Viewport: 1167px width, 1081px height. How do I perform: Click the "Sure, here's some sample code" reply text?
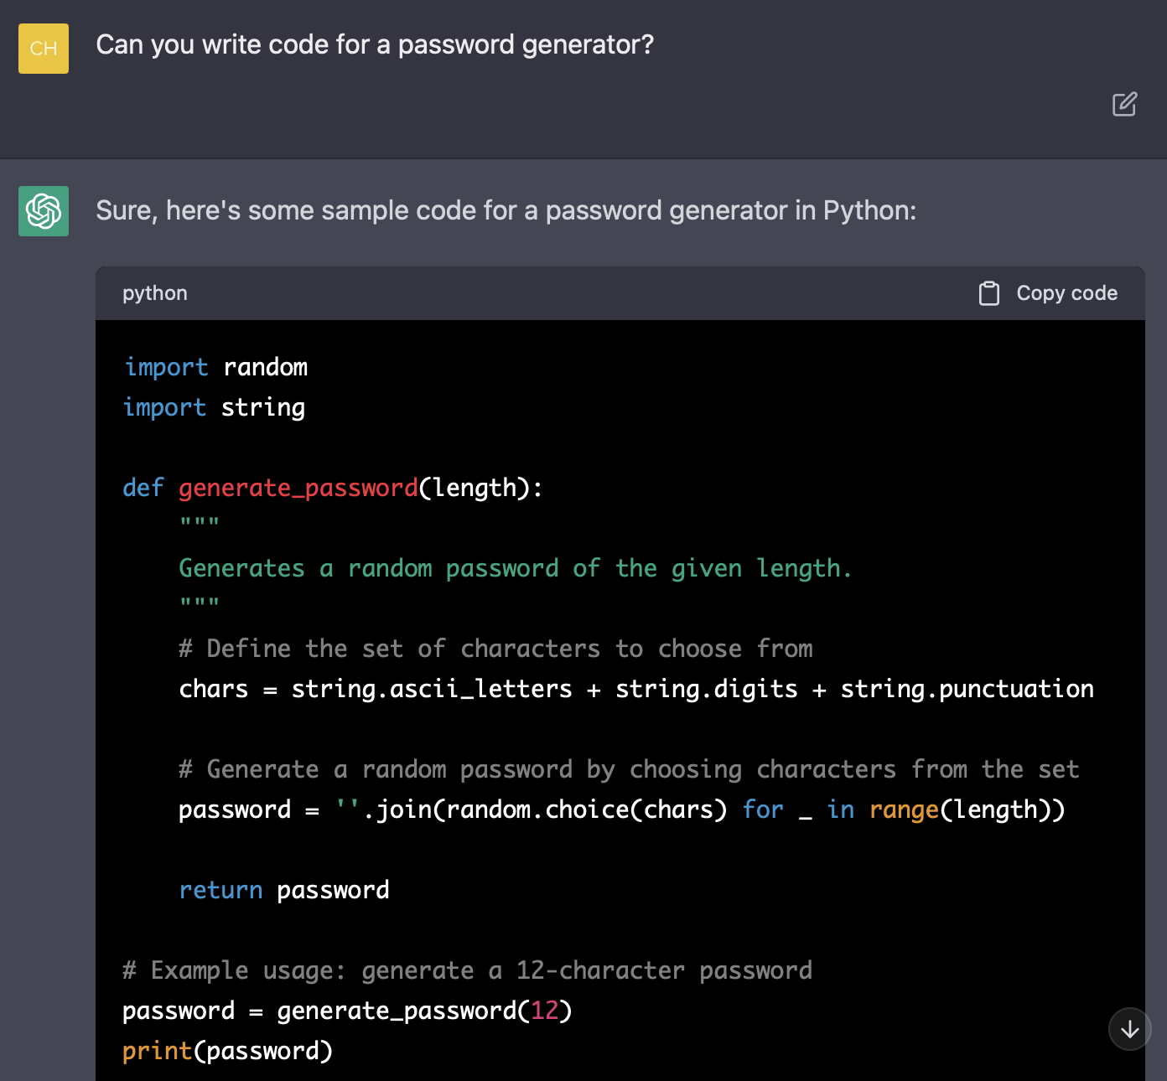point(506,210)
